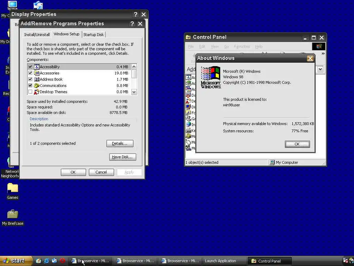Image resolution: width=354 pixels, height=266 pixels.
Task: Click the help question mark in Add/Remove Programs
Action: pos(132,24)
